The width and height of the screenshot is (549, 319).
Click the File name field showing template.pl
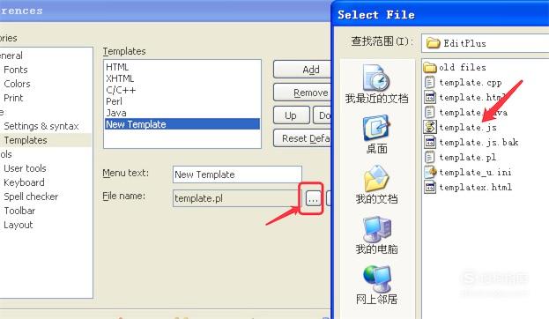(x=237, y=198)
